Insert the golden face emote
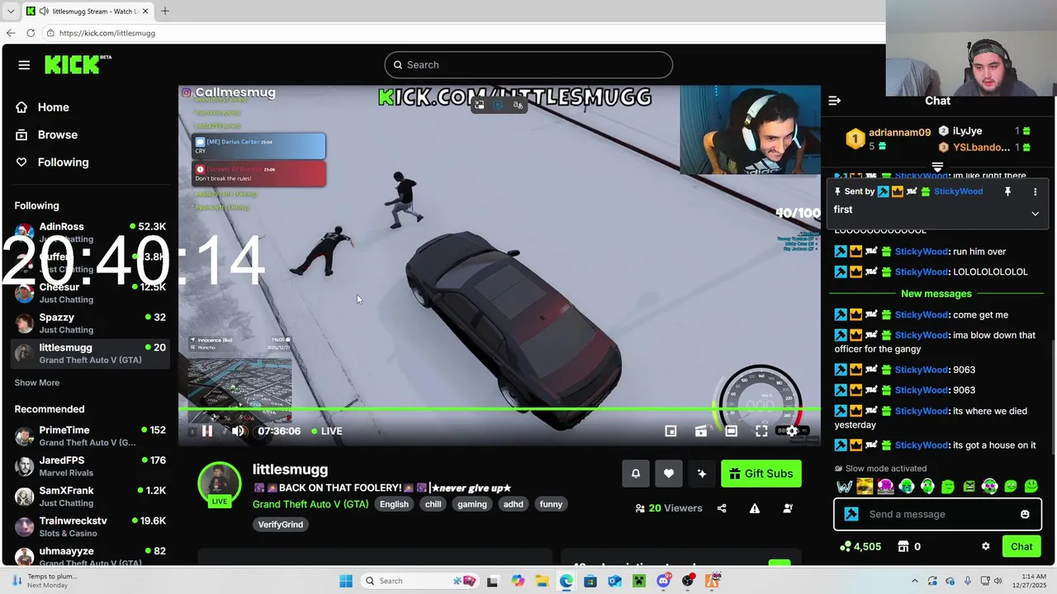The image size is (1057, 594). 865,487
